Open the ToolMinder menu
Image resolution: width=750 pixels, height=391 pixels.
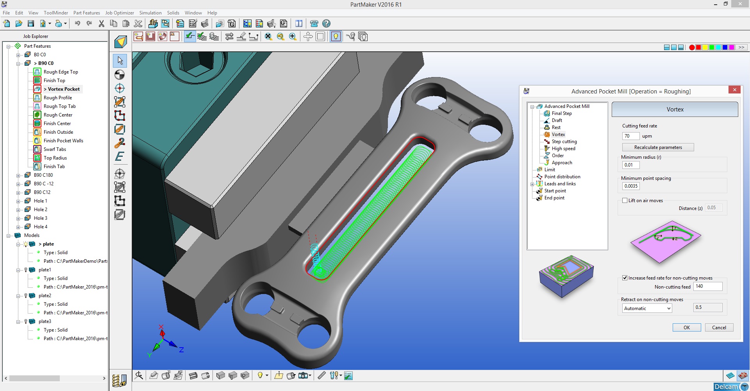56,13
